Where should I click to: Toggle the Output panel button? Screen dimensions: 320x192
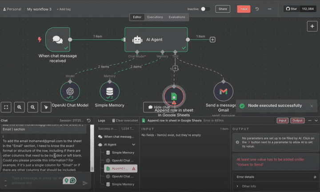pos(297,121)
